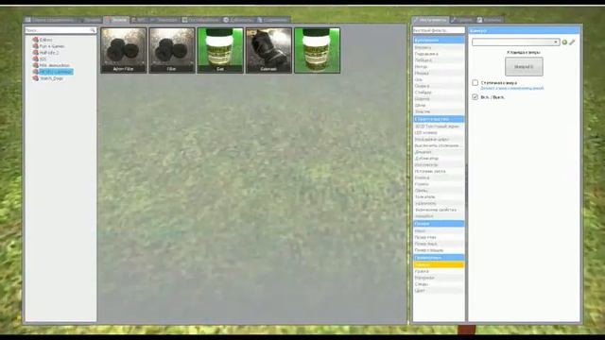This screenshot has height=340, width=605.
Task: Switch to the NPC tab
Action: 139,20
